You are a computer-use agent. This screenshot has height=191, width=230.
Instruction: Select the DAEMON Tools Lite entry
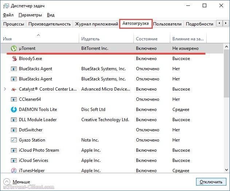pyautogui.click(x=38, y=110)
